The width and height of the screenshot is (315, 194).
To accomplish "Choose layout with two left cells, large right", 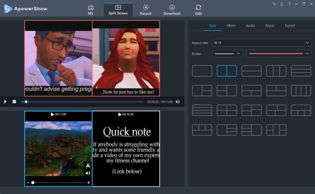I will point(227,91).
